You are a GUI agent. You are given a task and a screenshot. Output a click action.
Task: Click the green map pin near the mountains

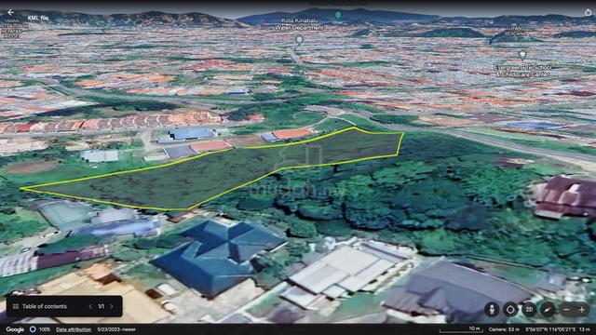(x=338, y=16)
